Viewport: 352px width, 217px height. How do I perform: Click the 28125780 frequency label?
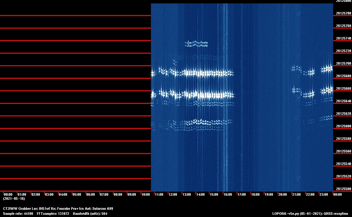point(344,13)
